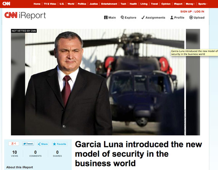Open TV & Video section
This screenshot has width=218, height=170.
(x=50, y=4)
